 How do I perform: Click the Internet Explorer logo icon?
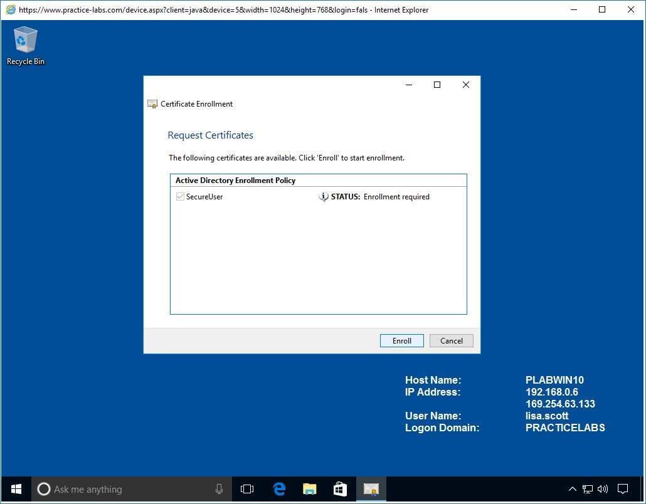click(x=10, y=9)
